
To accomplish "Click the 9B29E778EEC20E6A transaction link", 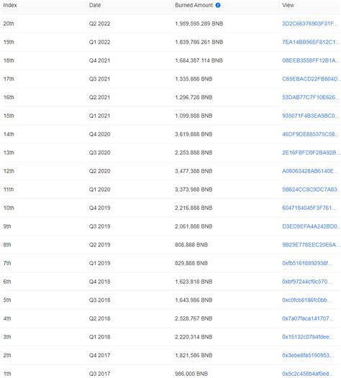I will pos(312,244).
